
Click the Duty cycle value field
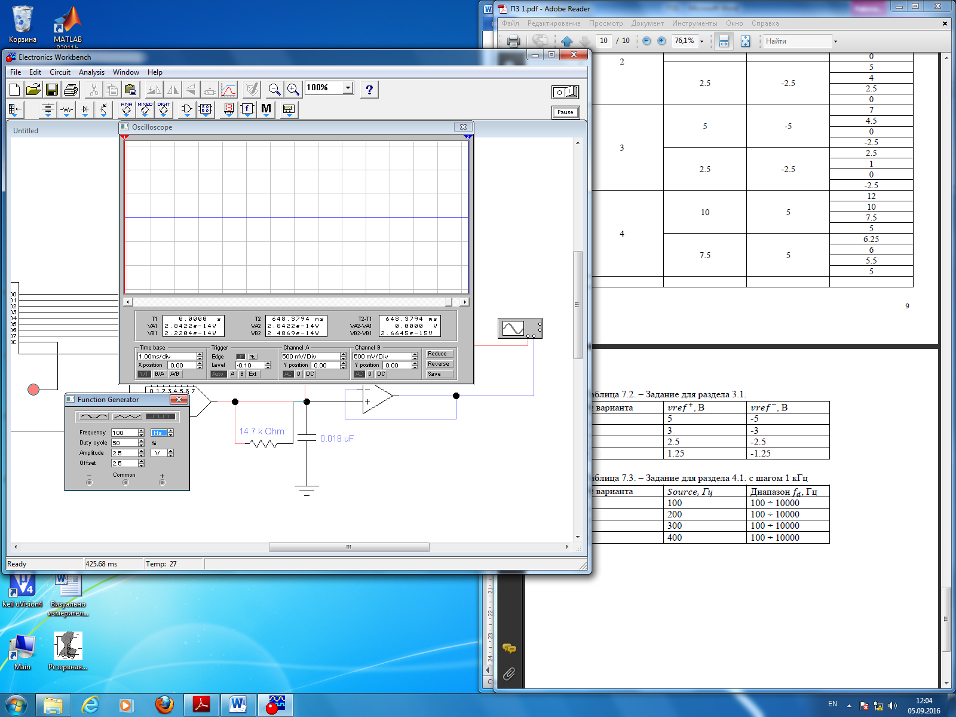124,443
